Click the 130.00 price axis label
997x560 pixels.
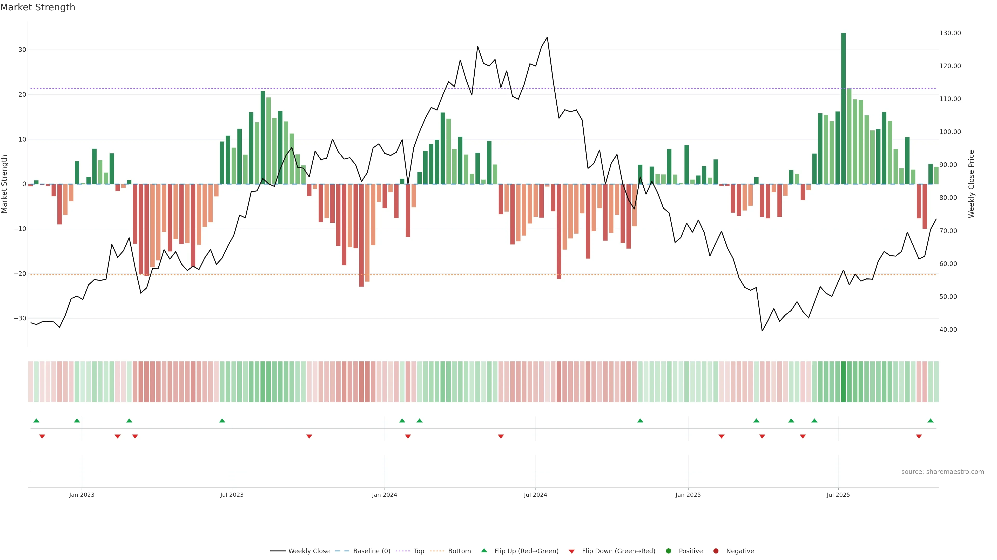point(950,33)
